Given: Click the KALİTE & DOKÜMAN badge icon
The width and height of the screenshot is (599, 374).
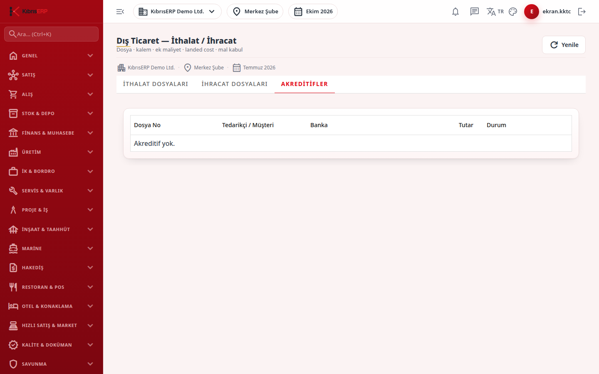Looking at the screenshot, I should (13, 345).
